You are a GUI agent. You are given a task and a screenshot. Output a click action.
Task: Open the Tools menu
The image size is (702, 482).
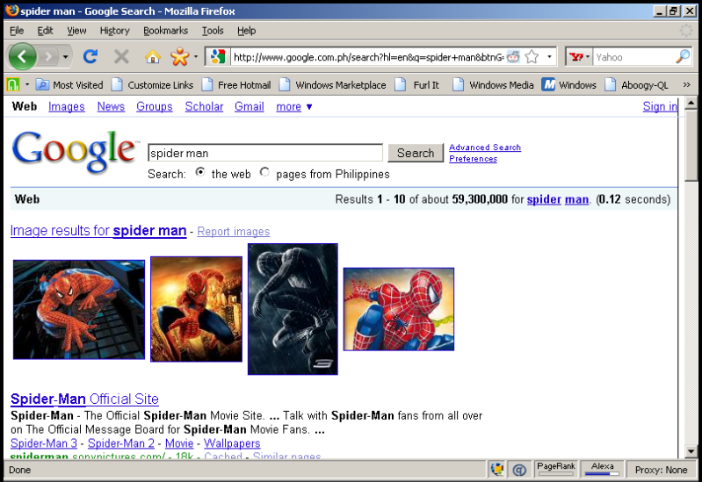click(x=213, y=31)
